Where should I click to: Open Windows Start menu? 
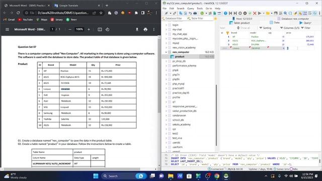(x=96, y=176)
